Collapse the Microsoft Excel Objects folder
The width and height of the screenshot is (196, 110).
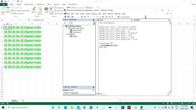(x=66, y=28)
